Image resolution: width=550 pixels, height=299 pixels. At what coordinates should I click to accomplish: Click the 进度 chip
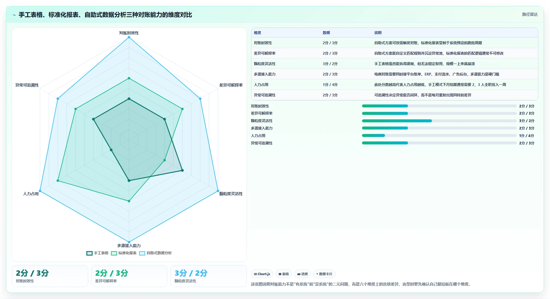click(302, 274)
